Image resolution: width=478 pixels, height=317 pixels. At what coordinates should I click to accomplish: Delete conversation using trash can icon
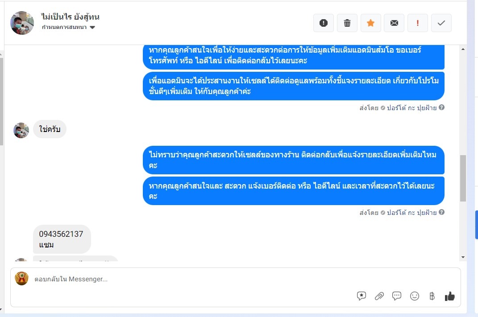347,23
